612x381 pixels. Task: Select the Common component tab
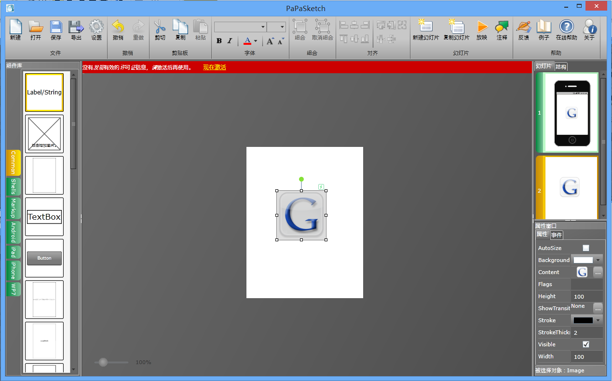(14, 163)
